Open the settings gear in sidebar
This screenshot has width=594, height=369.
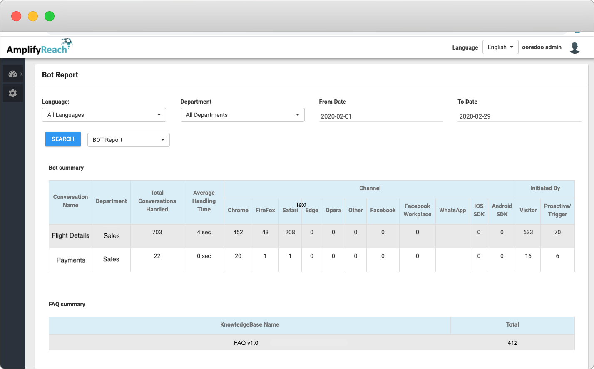click(x=12, y=93)
